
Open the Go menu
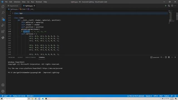(28, 2)
